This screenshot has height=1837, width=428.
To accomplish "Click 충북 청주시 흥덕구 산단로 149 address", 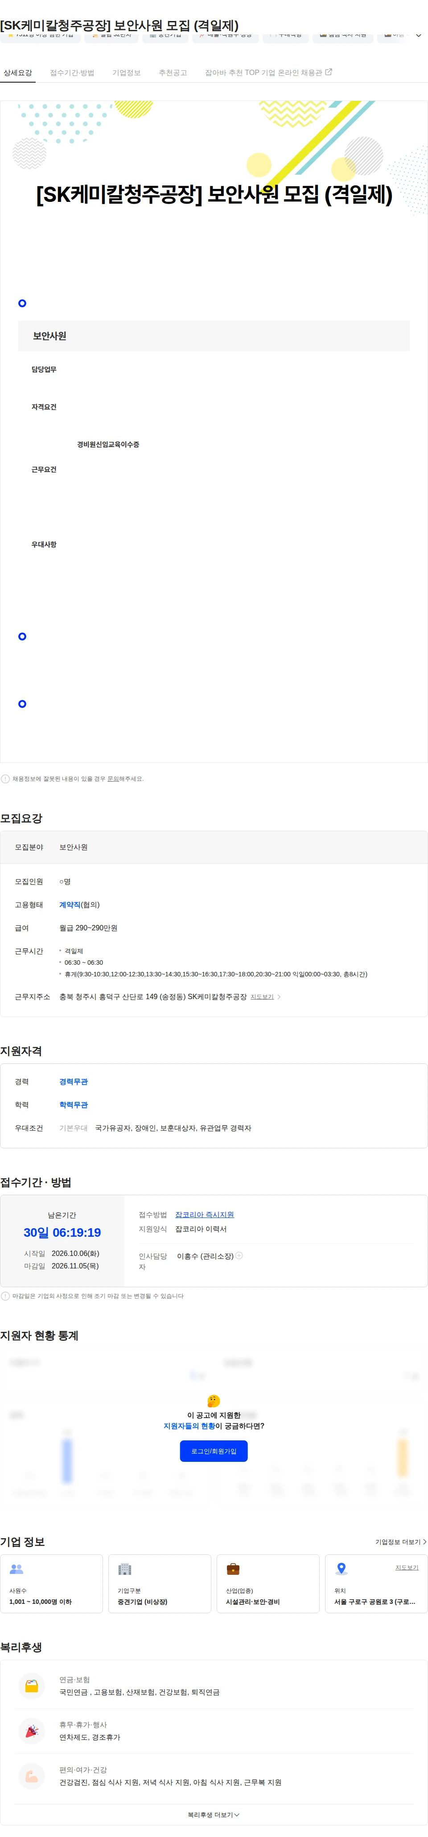I will point(153,997).
